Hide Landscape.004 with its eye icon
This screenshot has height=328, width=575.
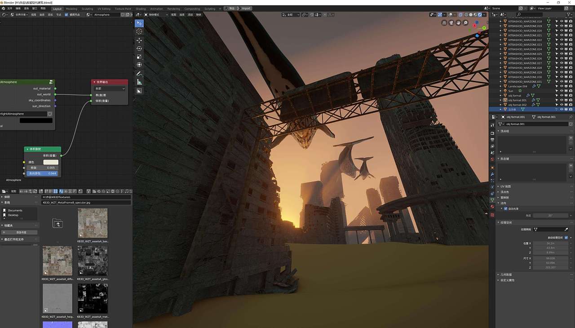[x=562, y=86]
